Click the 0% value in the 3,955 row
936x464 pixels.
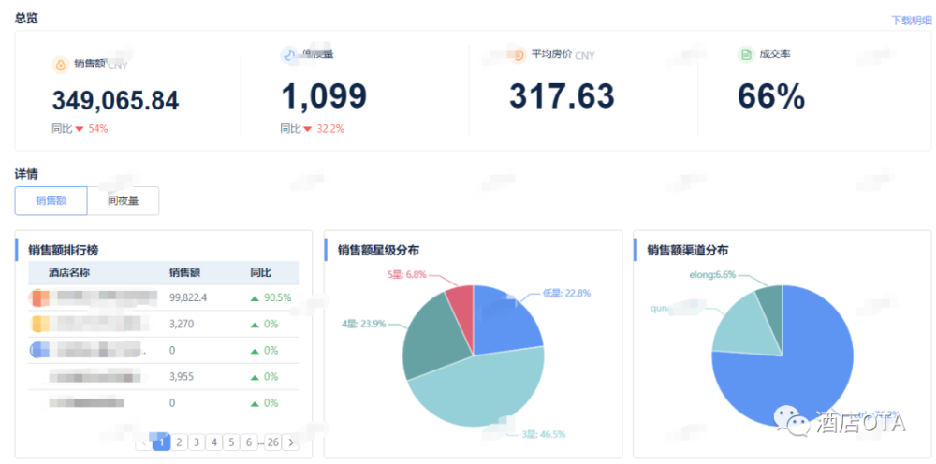271,376
